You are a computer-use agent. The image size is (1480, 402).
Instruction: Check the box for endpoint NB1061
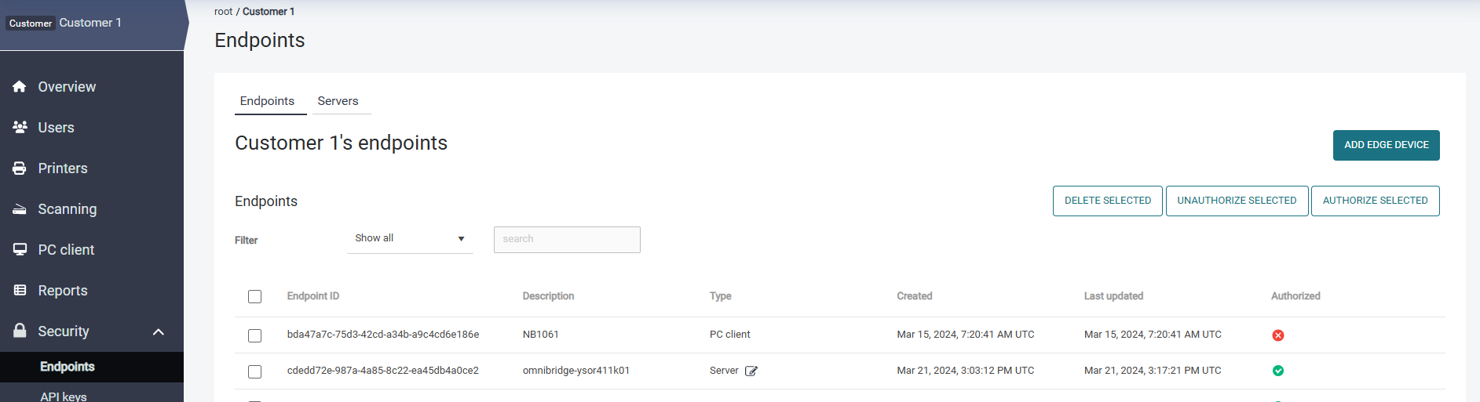pos(254,335)
